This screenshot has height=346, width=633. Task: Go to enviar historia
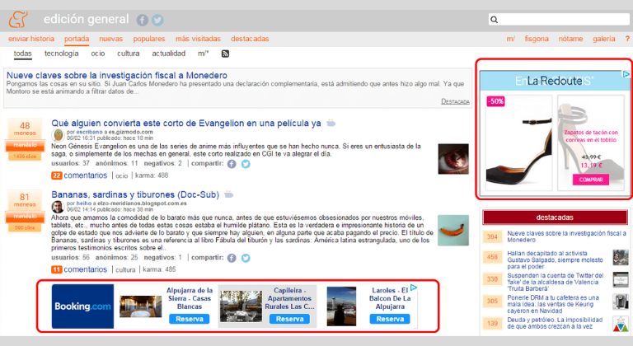(31, 39)
